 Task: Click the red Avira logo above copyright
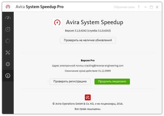coord(88,98)
